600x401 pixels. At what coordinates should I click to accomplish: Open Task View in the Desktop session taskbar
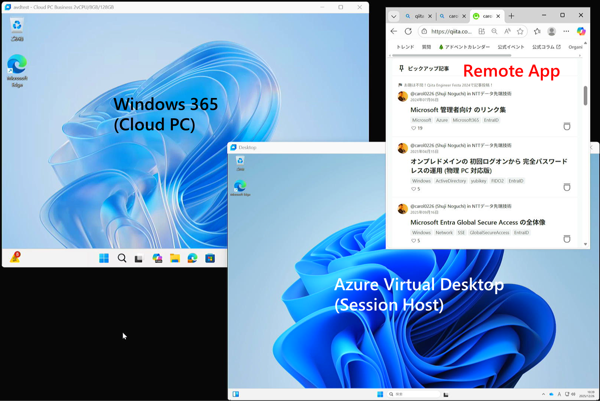[446, 394]
